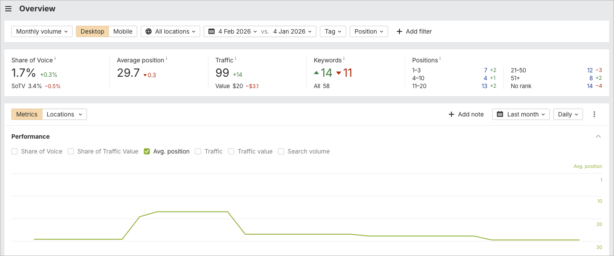
Task: Click the info icon next to Keywords
Action: (345, 58)
